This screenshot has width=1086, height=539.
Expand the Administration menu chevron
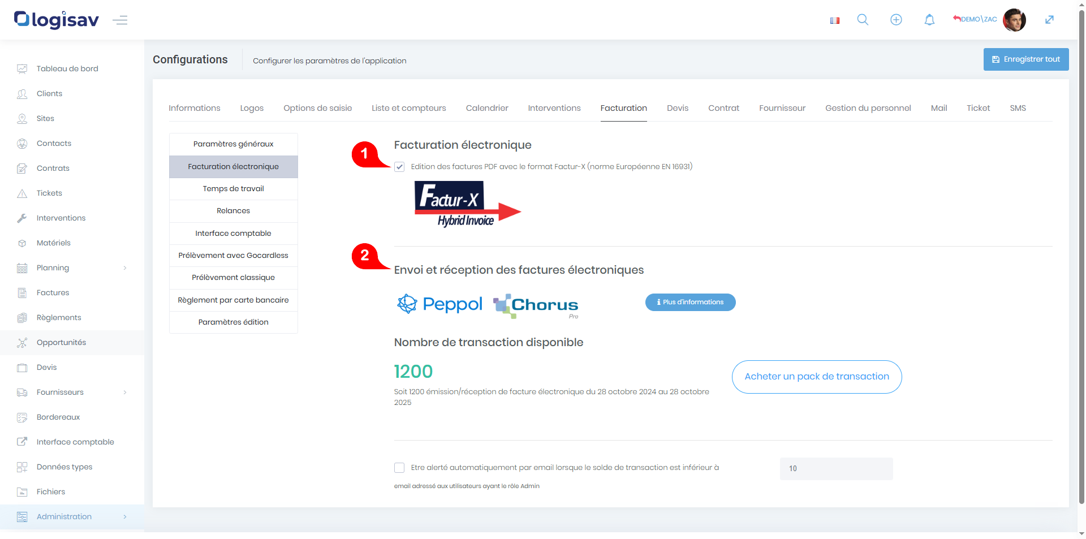[x=125, y=517]
